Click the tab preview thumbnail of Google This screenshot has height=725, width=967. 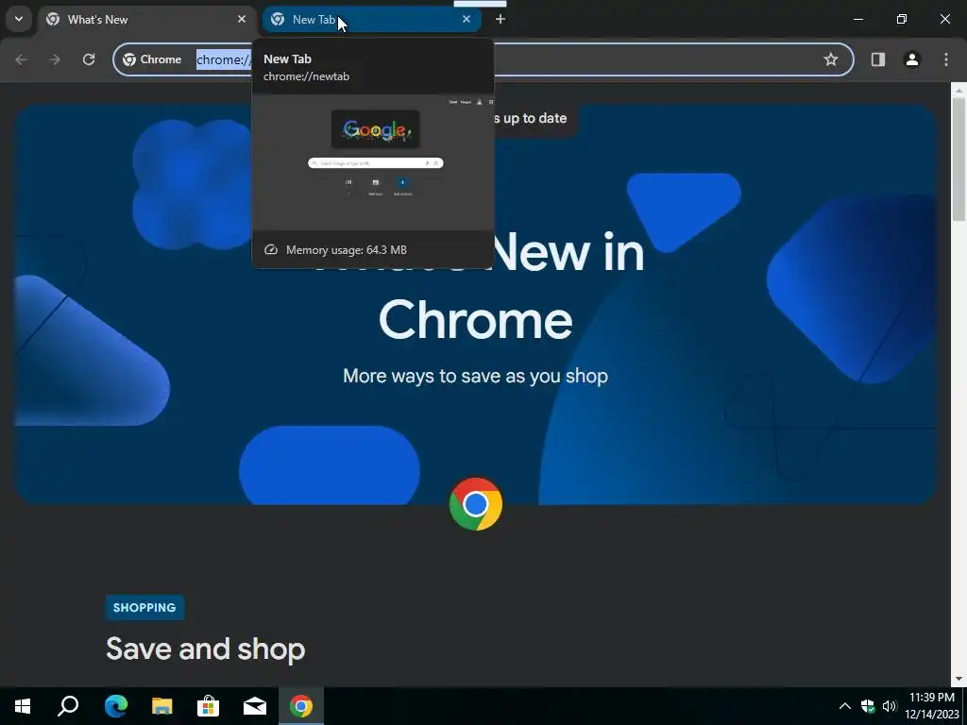[373, 162]
